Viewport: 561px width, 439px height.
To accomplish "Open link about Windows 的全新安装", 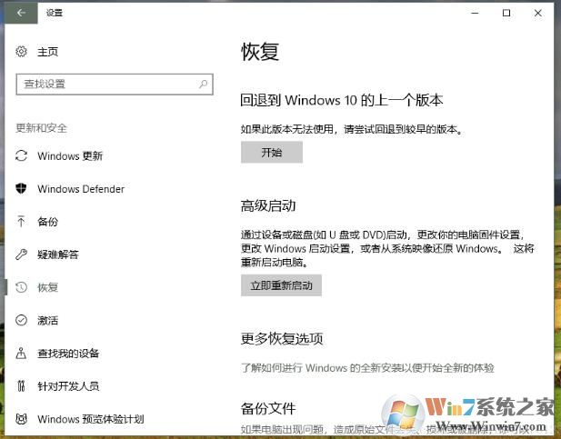I will 367,367.
